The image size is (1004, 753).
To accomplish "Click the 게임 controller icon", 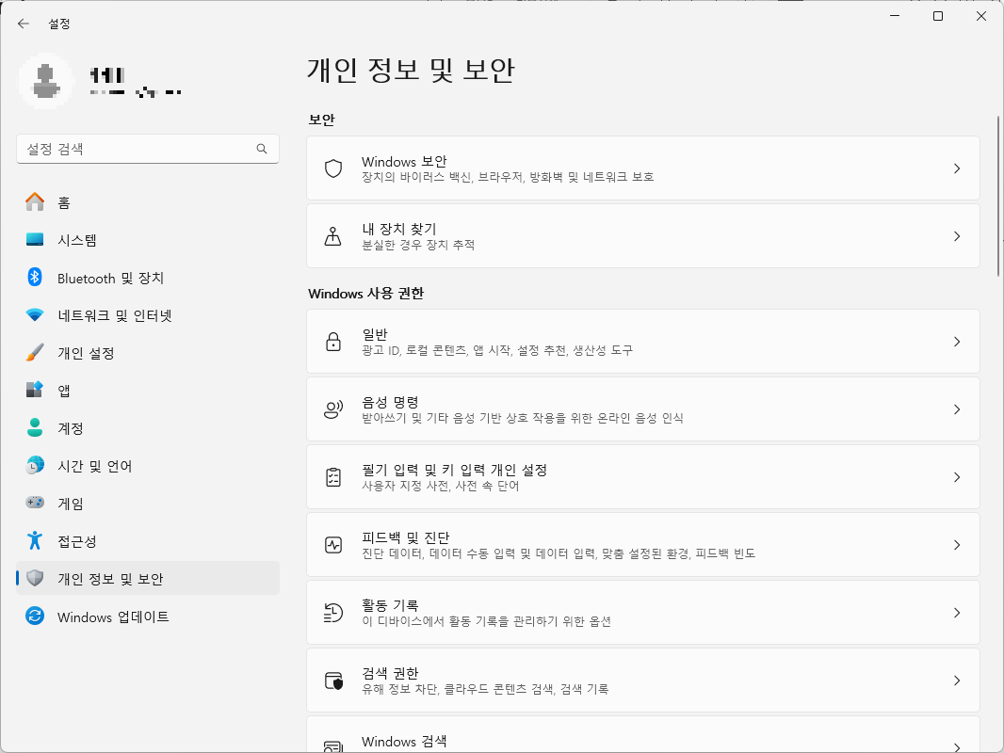I will (x=35, y=503).
